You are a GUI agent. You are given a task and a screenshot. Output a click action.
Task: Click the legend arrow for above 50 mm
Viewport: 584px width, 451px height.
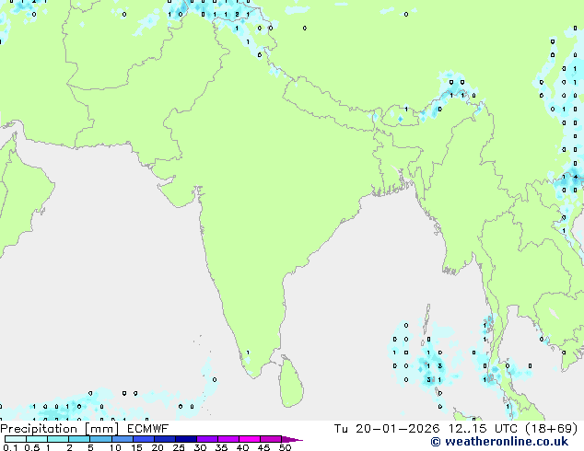click(292, 439)
